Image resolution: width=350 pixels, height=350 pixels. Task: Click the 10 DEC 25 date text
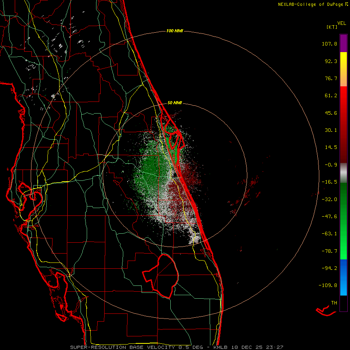[247, 347]
